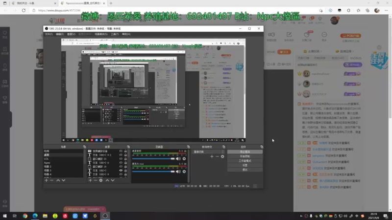The image size is (392, 220).
Task: Open the user avatar on the Douyu header
Action: coord(334,21)
